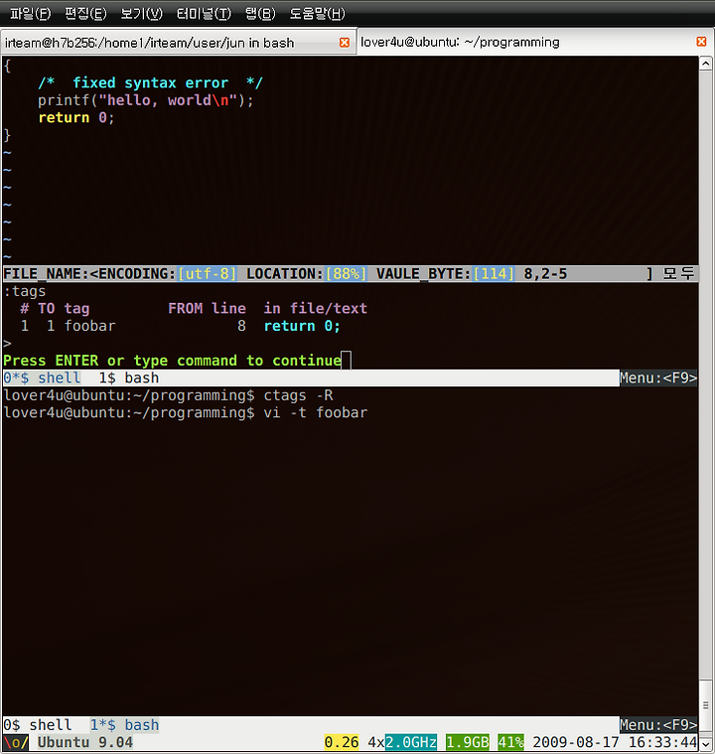This screenshot has width=715, height=754.
Task: Click the date 2009-08-17 in status bar
Action: 576,742
